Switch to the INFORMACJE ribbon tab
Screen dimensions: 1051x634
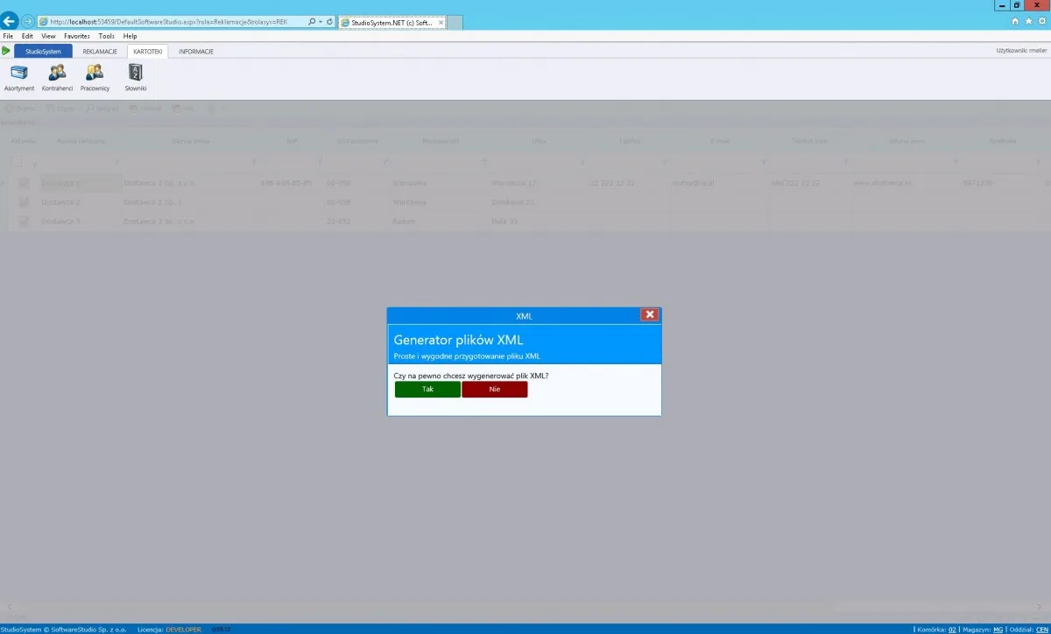196,52
